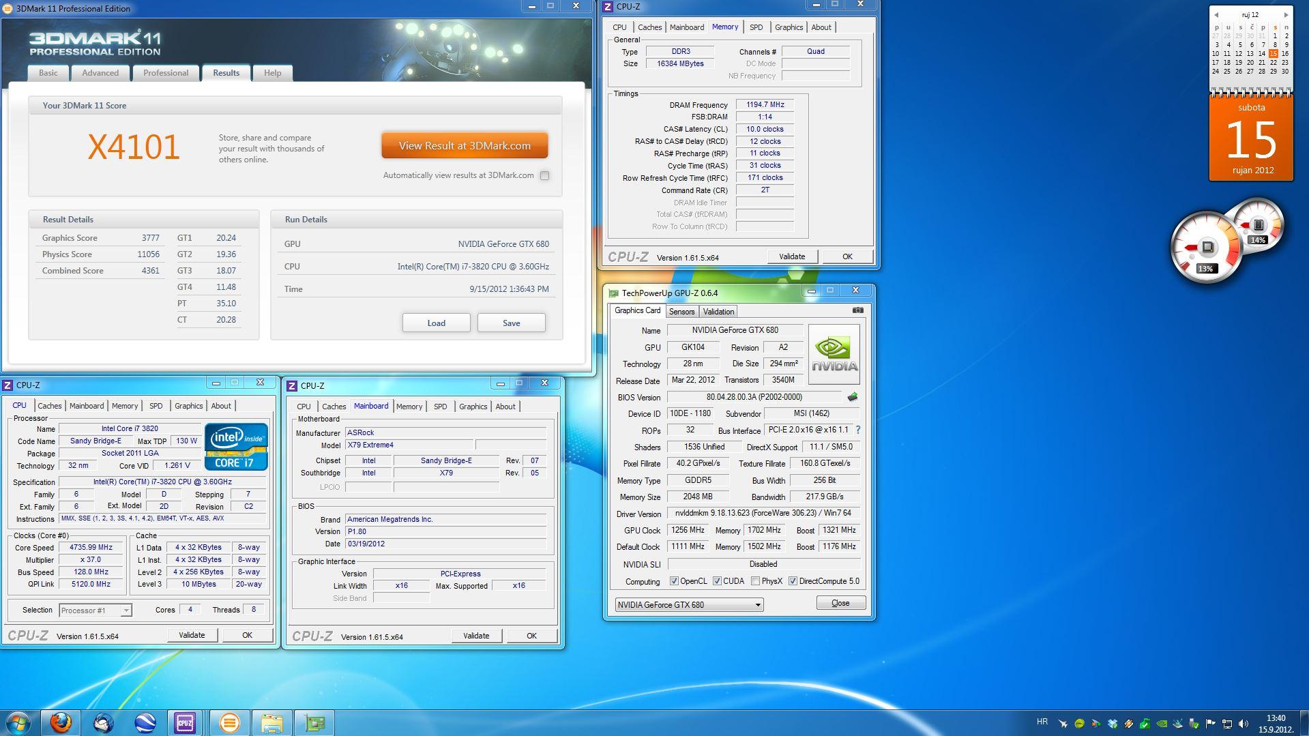Go to previous month in calendar gadget
This screenshot has width=1309, height=736.
(1216, 15)
